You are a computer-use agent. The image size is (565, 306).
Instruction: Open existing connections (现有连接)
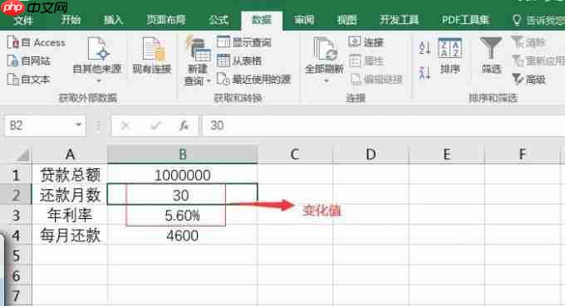[x=152, y=56]
